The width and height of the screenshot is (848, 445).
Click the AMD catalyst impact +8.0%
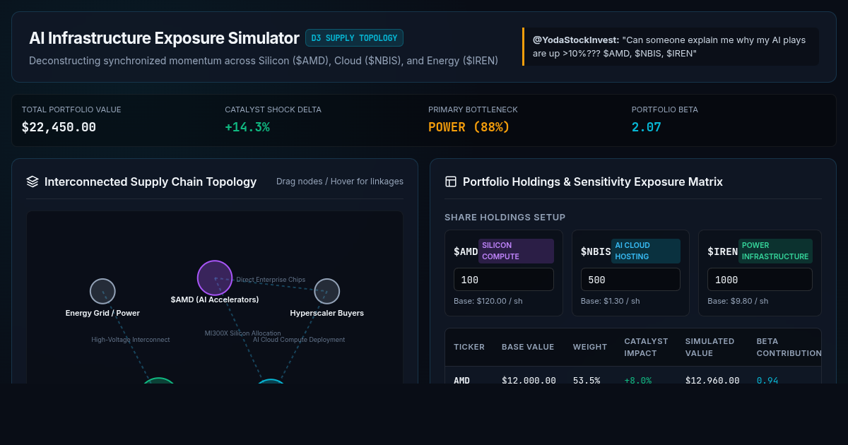[x=638, y=380]
